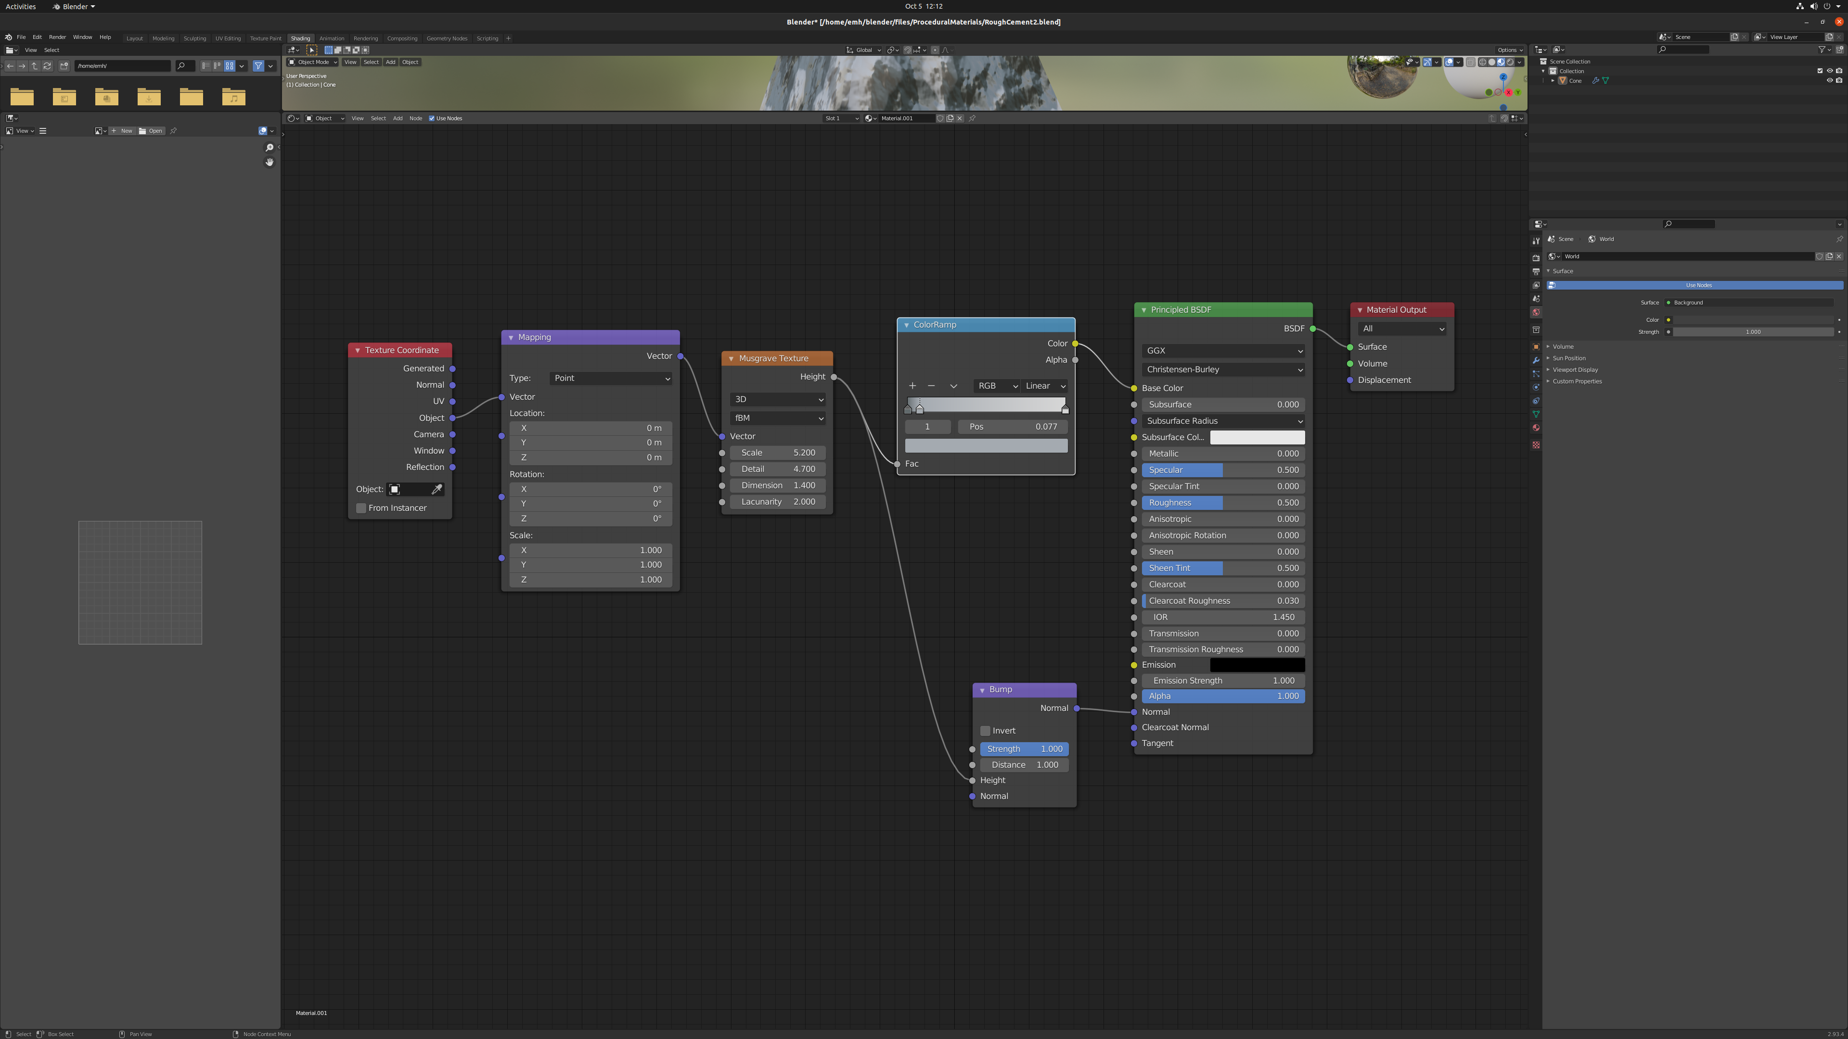Adjust the Roughness slider on Principled BSDF
This screenshot has height=1039, width=1848.
[1223, 503]
